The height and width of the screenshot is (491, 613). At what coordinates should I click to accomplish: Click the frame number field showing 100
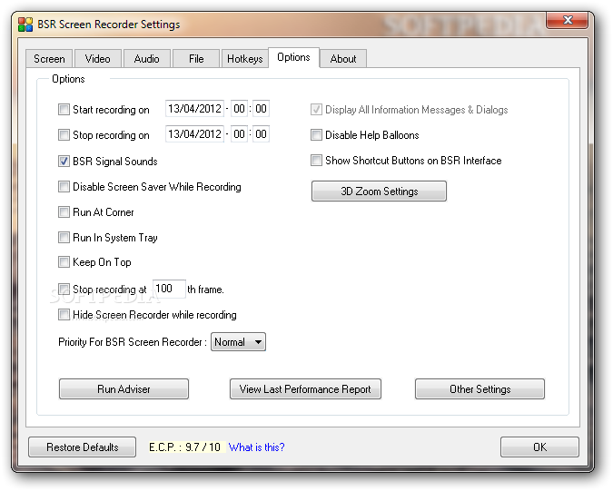(x=169, y=289)
